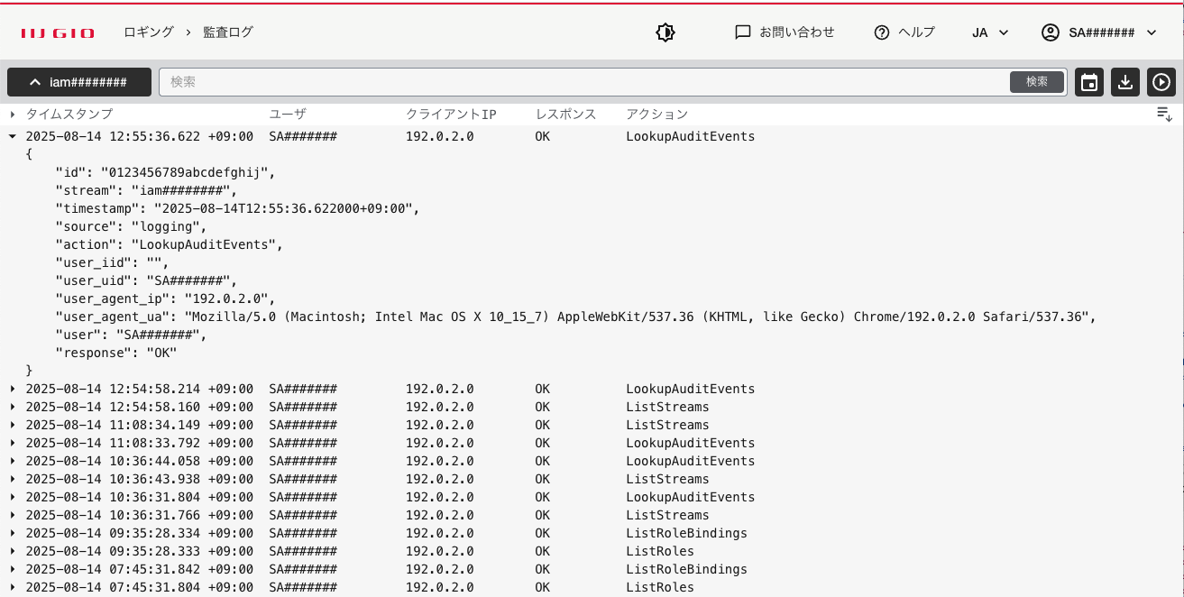Open the JA language dropdown
The width and height of the screenshot is (1184, 597).
pyautogui.click(x=989, y=32)
